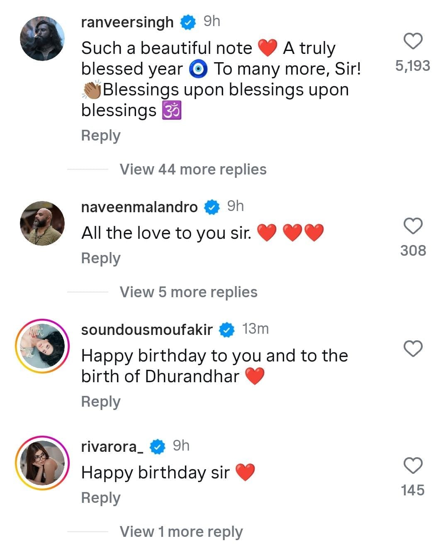Open naveenmalandro's profile picture

tap(42, 223)
